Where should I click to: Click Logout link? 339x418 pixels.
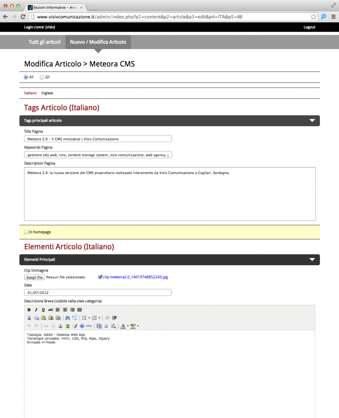pyautogui.click(x=309, y=27)
